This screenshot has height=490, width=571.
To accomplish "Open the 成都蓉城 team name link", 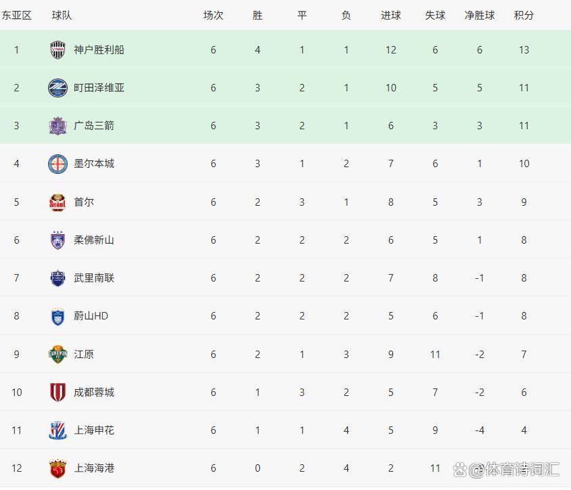I will pyautogui.click(x=94, y=393).
